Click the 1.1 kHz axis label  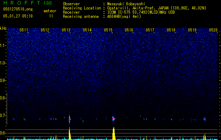3,45
